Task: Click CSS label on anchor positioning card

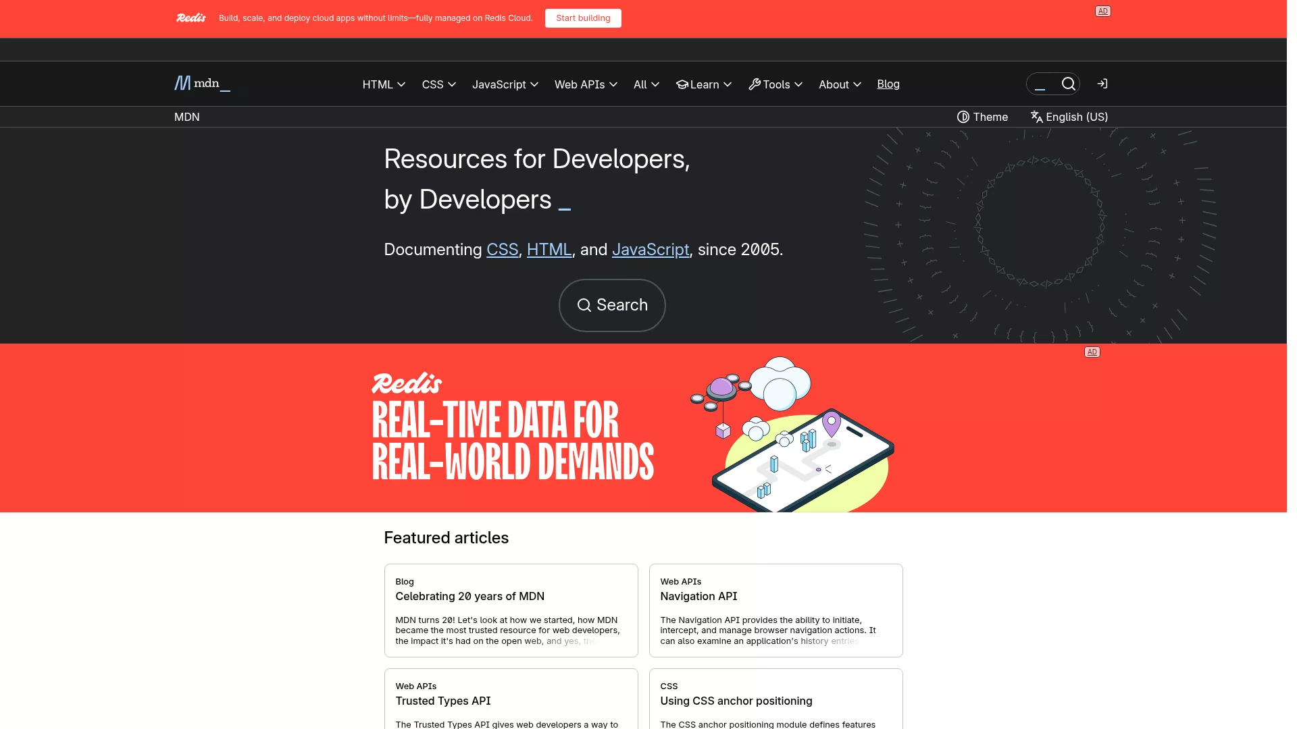Action: coord(669,686)
